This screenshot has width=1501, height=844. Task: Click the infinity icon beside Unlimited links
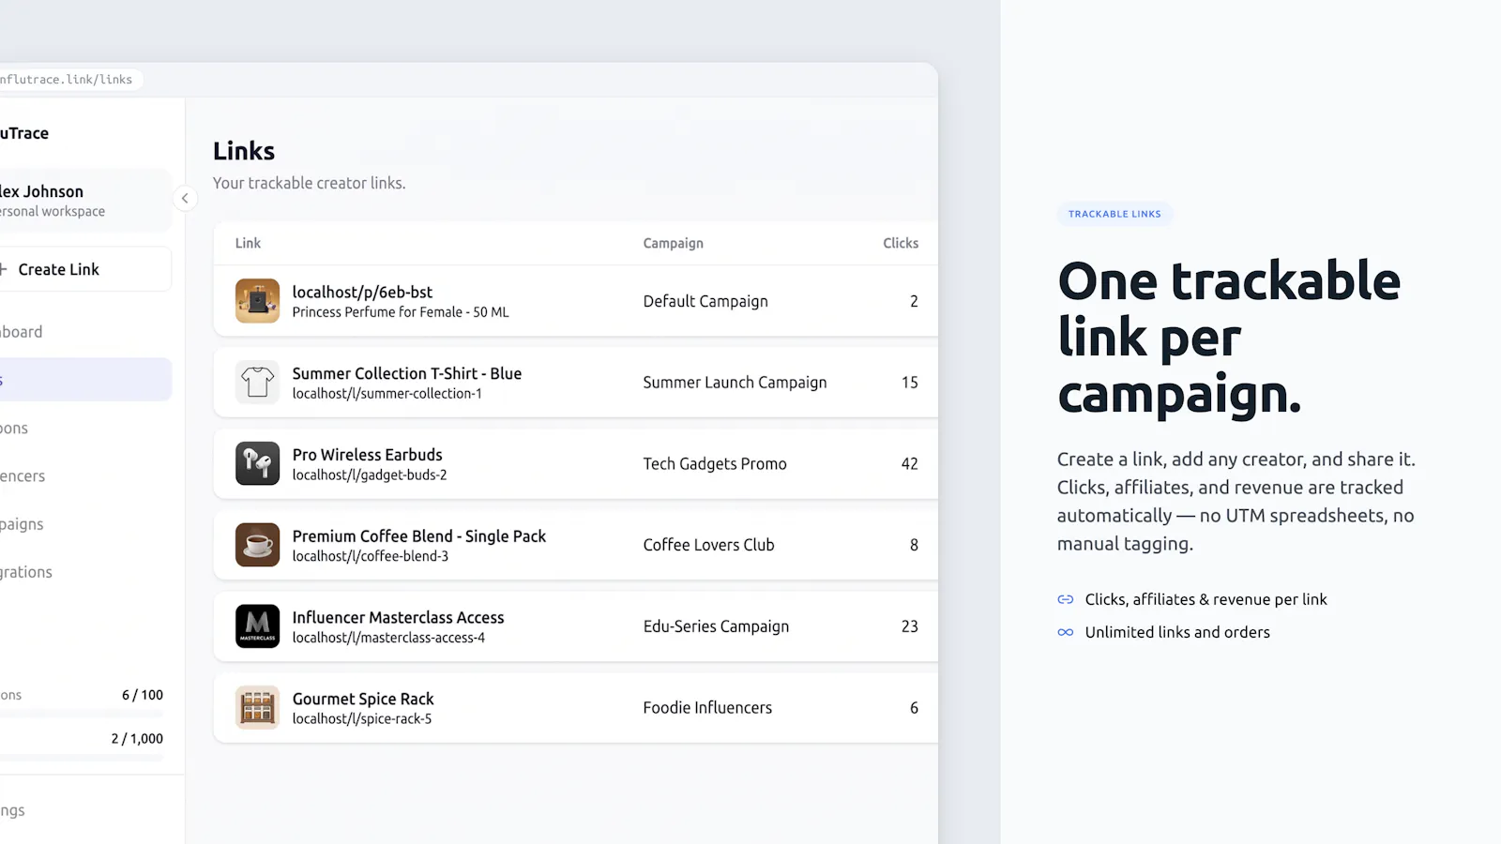click(x=1066, y=632)
